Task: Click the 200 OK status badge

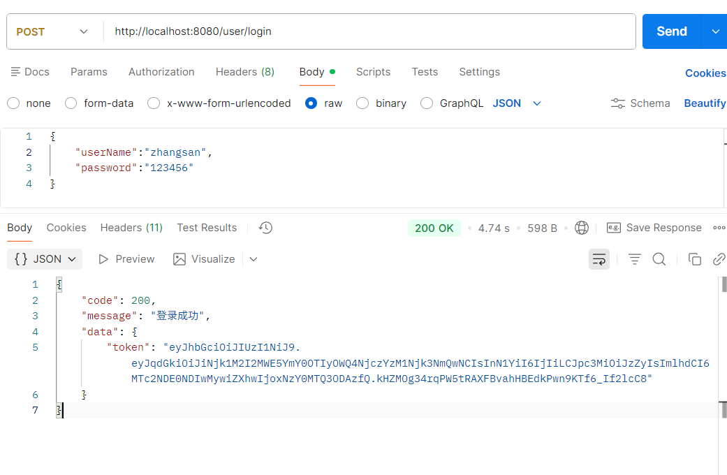Action: tap(434, 228)
